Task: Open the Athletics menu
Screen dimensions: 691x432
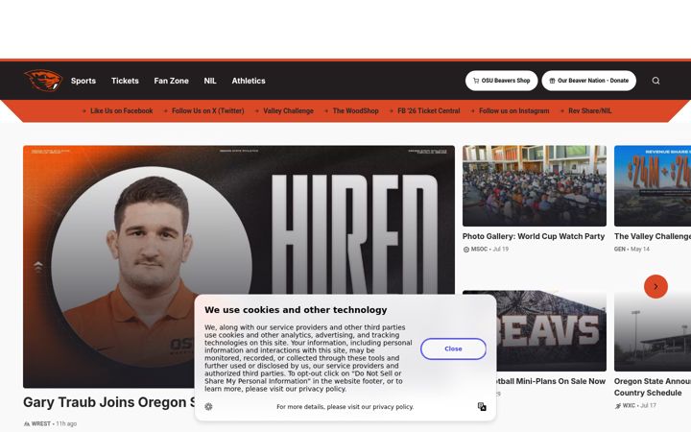Action: coord(249,81)
